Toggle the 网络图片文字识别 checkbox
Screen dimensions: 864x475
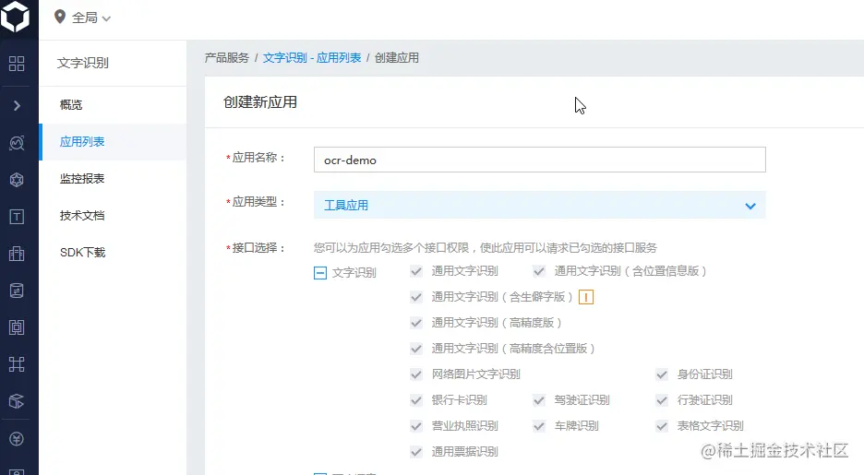tap(416, 374)
